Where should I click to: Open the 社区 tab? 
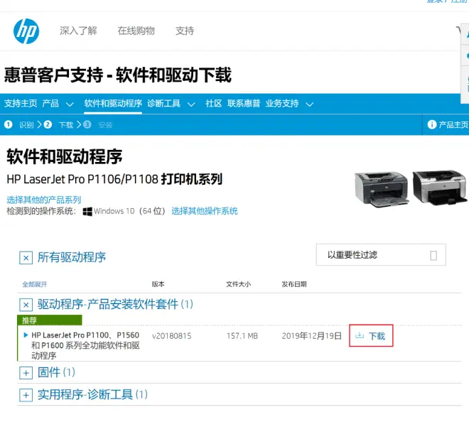coord(214,104)
